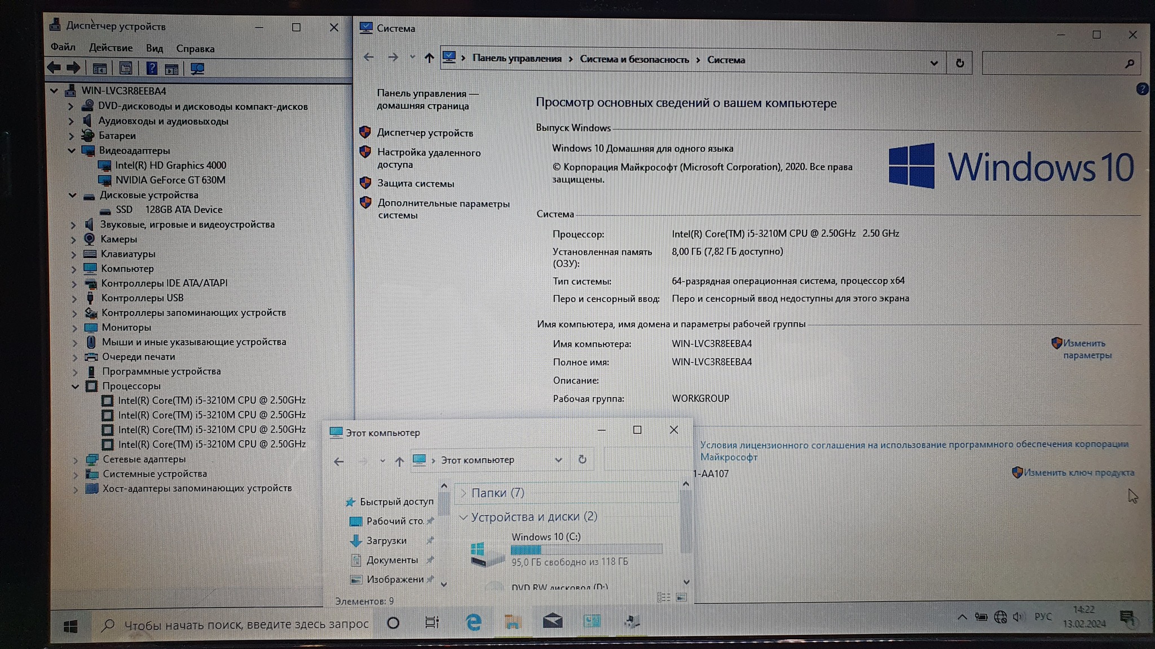Open the Действие menu
Image resolution: width=1155 pixels, height=649 pixels.
(x=111, y=48)
